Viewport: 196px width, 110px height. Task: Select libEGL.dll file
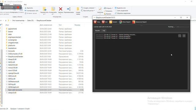point(12,62)
